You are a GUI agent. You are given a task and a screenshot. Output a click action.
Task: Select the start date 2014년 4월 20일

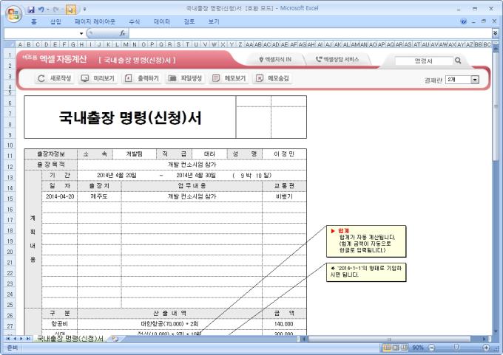click(x=117, y=176)
